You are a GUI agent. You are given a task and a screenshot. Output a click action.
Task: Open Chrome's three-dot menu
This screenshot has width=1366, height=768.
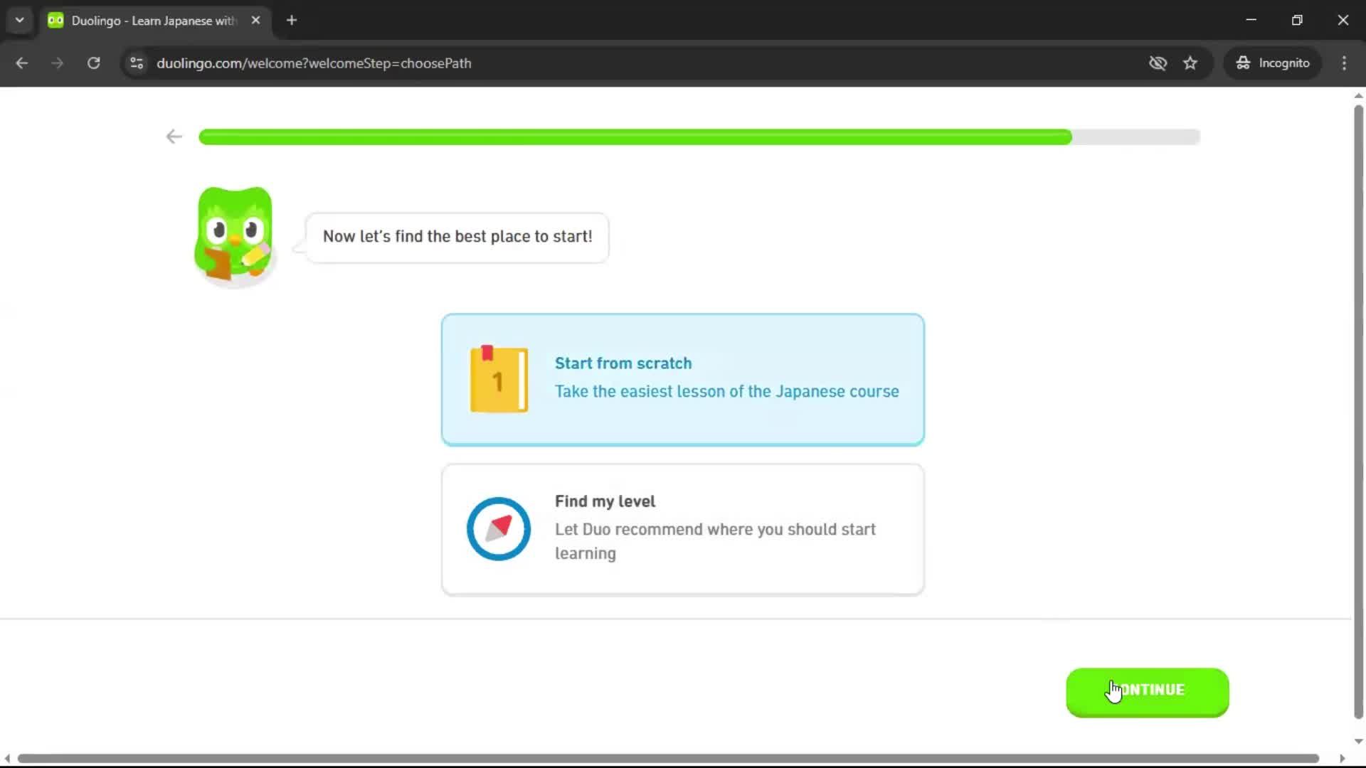pos(1344,63)
